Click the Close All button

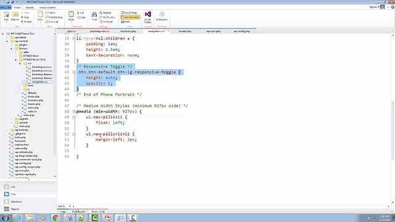(52, 22)
